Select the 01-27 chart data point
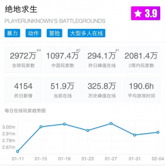Screen dimensions: 165x166 coord(111,123)
